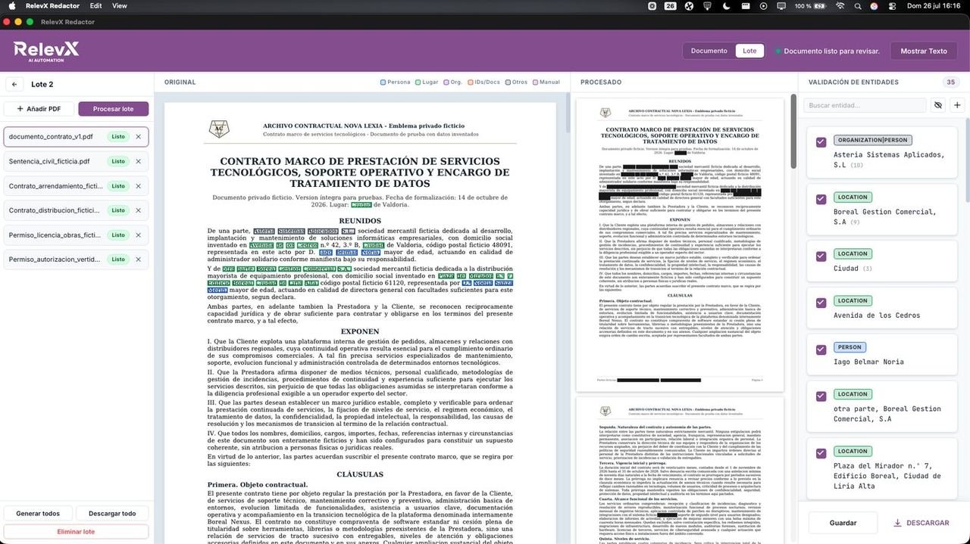Open the RelevX Redactor app menu
The height and width of the screenshot is (544, 970).
(x=52, y=6)
